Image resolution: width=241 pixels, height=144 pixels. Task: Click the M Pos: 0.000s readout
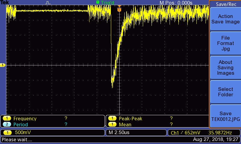pyautogui.click(x=176, y=3)
